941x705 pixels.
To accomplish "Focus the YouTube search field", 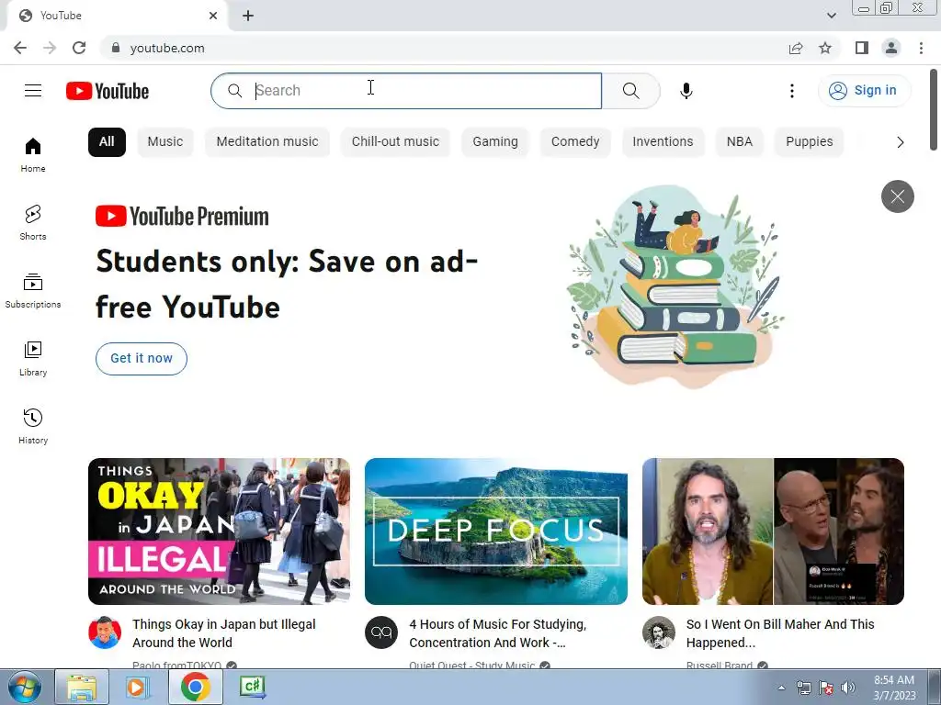I will click(x=406, y=91).
